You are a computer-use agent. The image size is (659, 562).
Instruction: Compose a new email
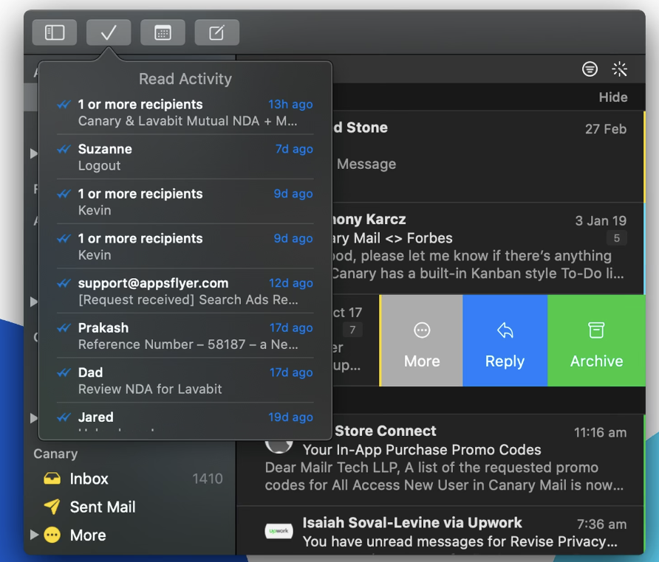[x=217, y=32]
